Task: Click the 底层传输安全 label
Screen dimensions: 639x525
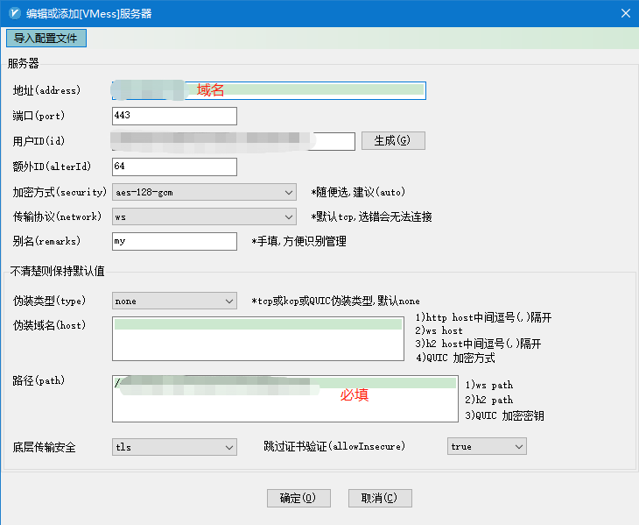Action: click(44, 448)
